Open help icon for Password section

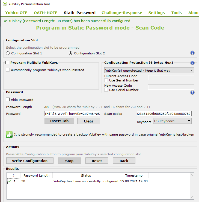point(192,92)
